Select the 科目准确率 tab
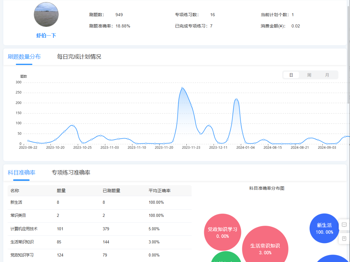Screen dimensions: 350x262 point(21,172)
